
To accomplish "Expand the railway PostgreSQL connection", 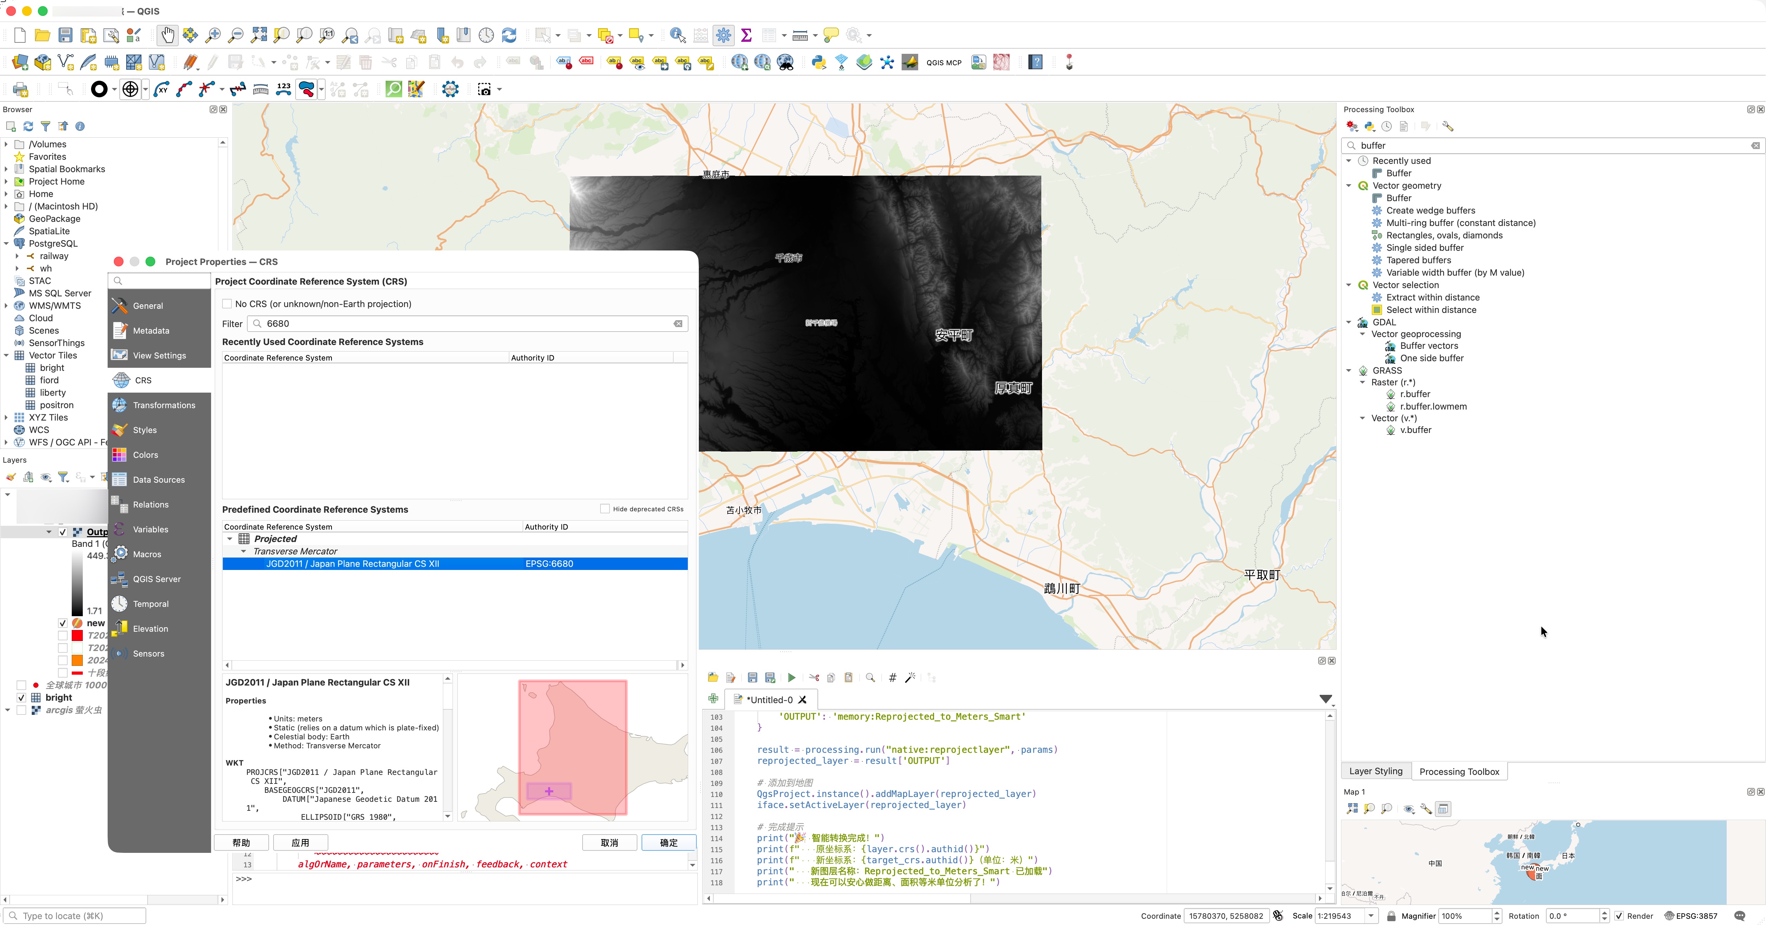I will click(17, 257).
